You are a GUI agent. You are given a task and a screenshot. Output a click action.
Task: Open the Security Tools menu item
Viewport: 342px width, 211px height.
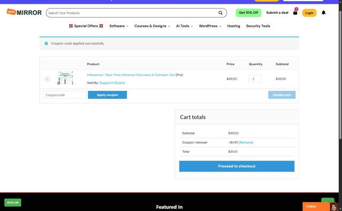[258, 26]
